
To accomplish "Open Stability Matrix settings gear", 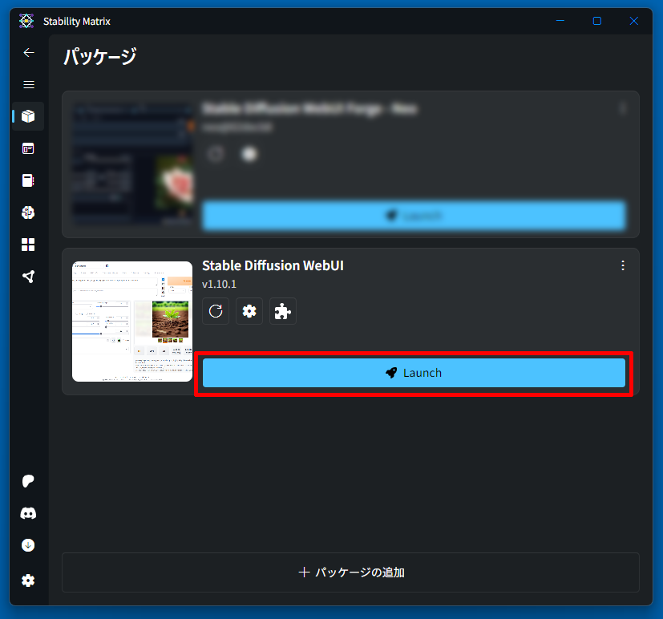I will (29, 580).
